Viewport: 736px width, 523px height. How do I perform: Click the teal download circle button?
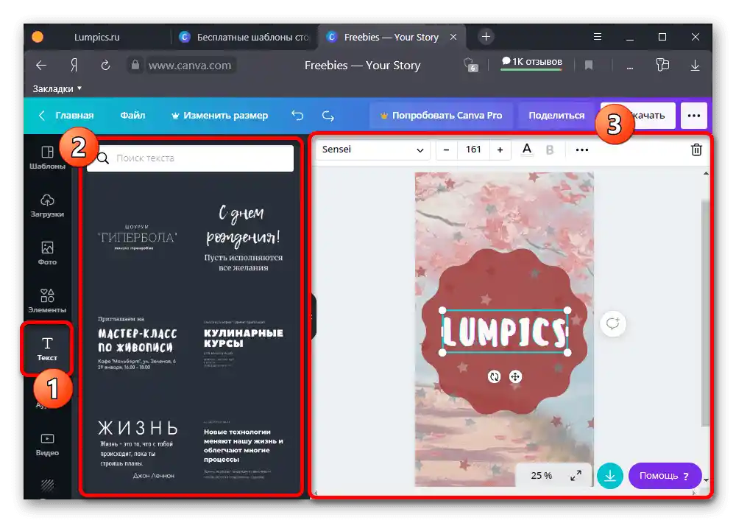[609, 476]
